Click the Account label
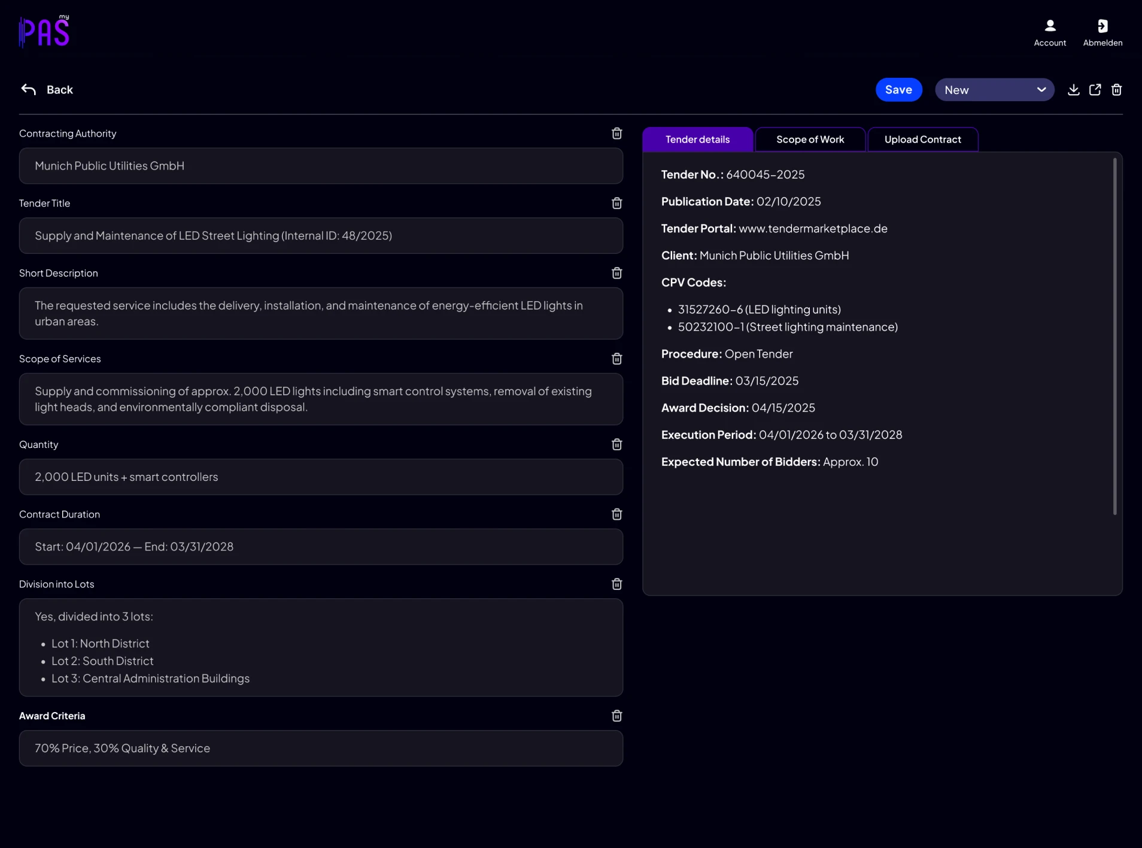Viewport: 1142px width, 848px height. (x=1050, y=43)
